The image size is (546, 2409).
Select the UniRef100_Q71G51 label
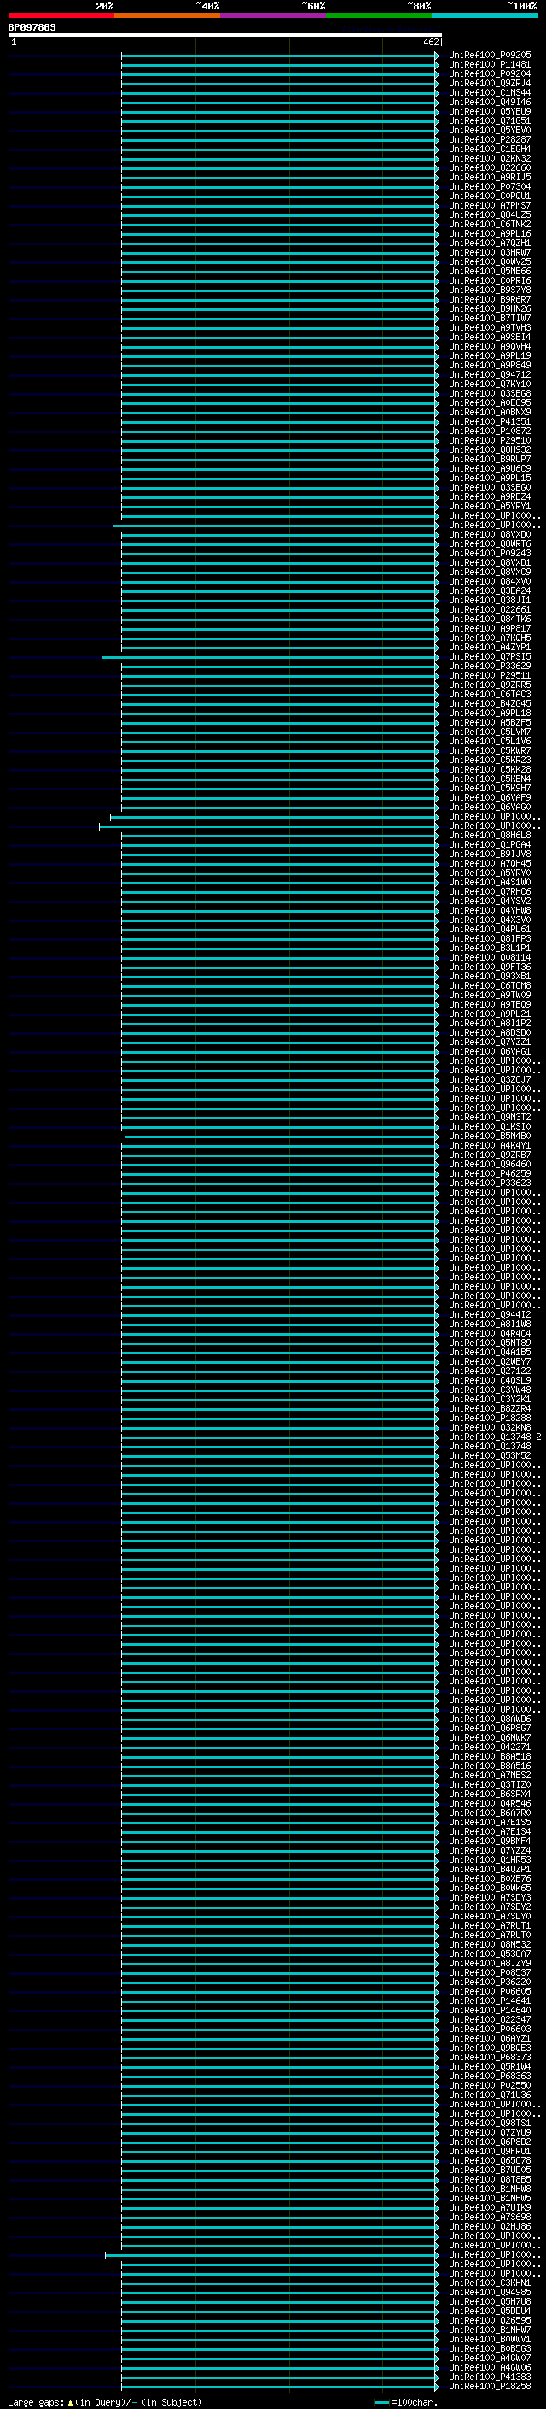(x=490, y=120)
